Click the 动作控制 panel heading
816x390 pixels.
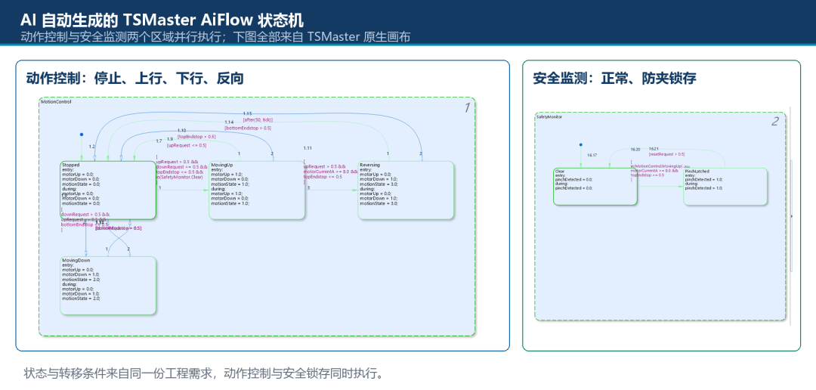click(x=134, y=79)
